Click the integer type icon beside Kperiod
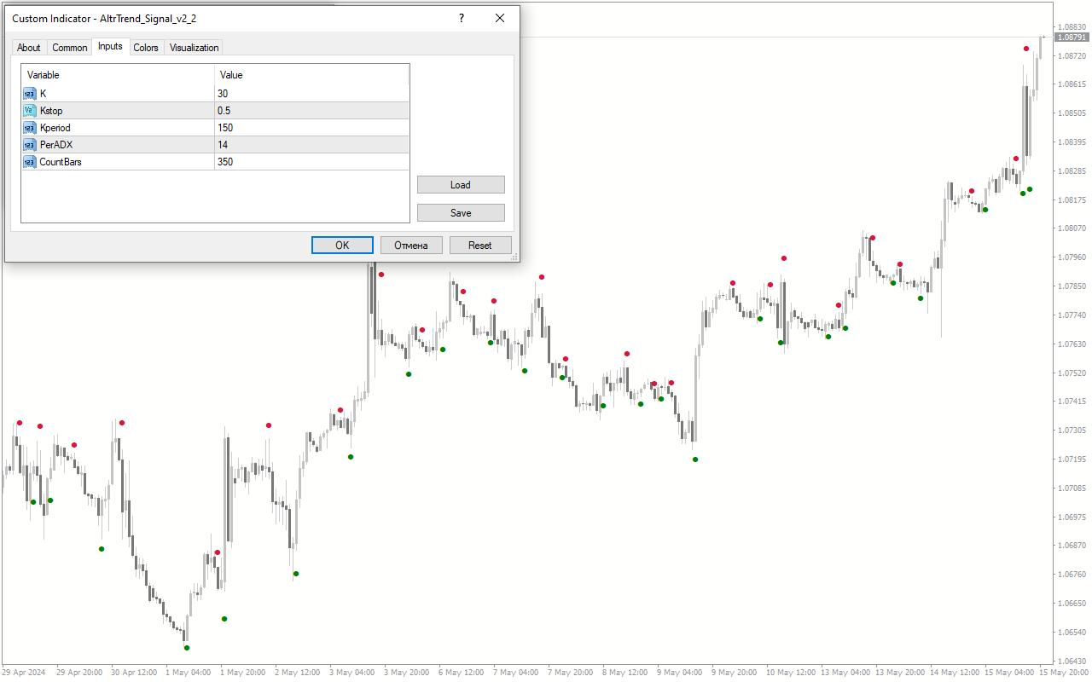Screen dimensions: 1092x682 29,128
